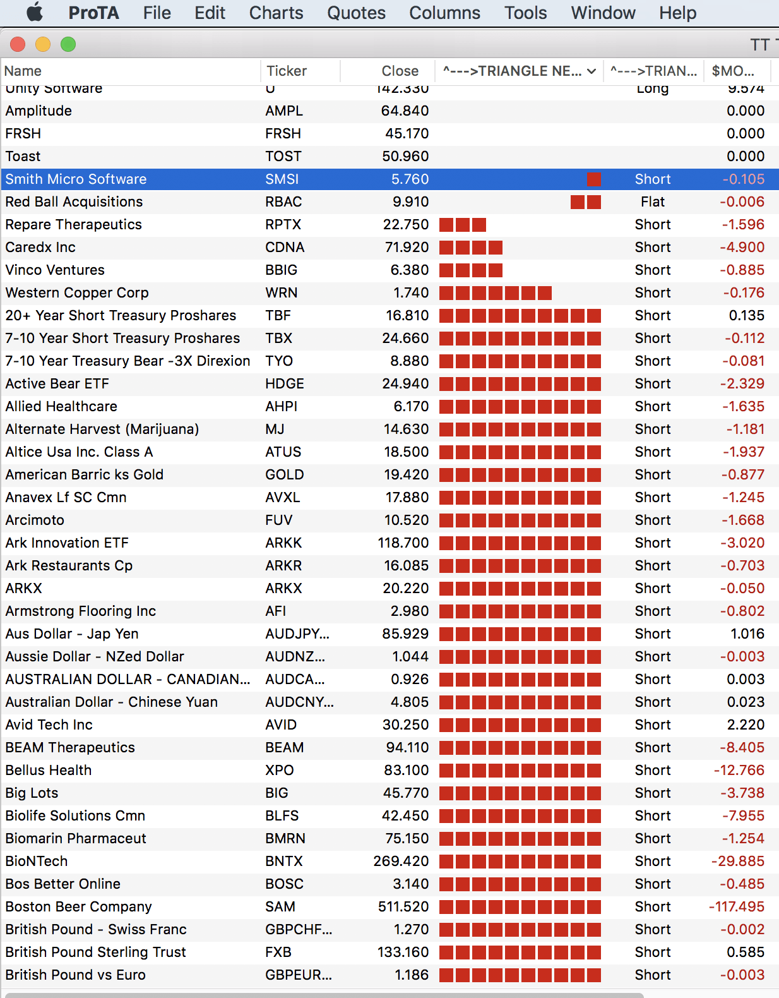
Task: Click ARKK close value 118.700
Action: point(403,543)
